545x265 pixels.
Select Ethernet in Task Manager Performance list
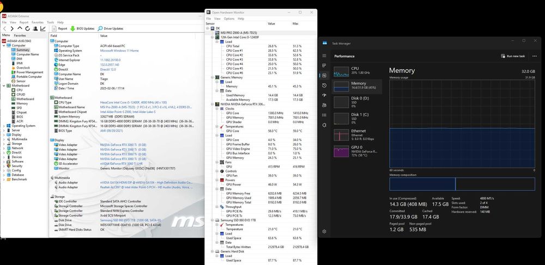(x=356, y=134)
